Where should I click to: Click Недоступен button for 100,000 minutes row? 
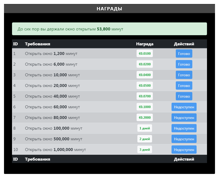[184, 128]
